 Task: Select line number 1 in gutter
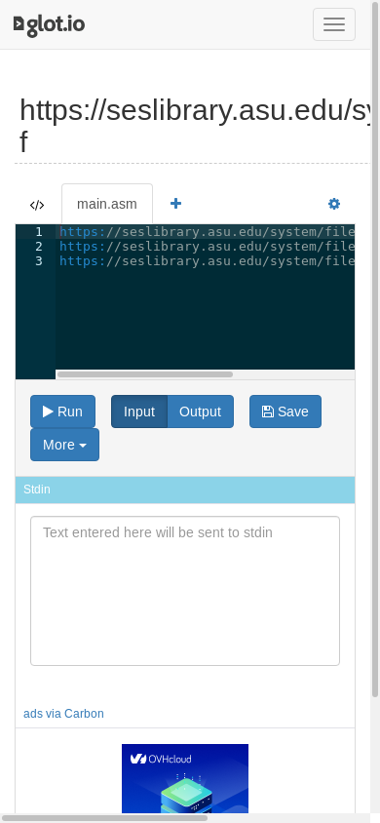[39, 231]
